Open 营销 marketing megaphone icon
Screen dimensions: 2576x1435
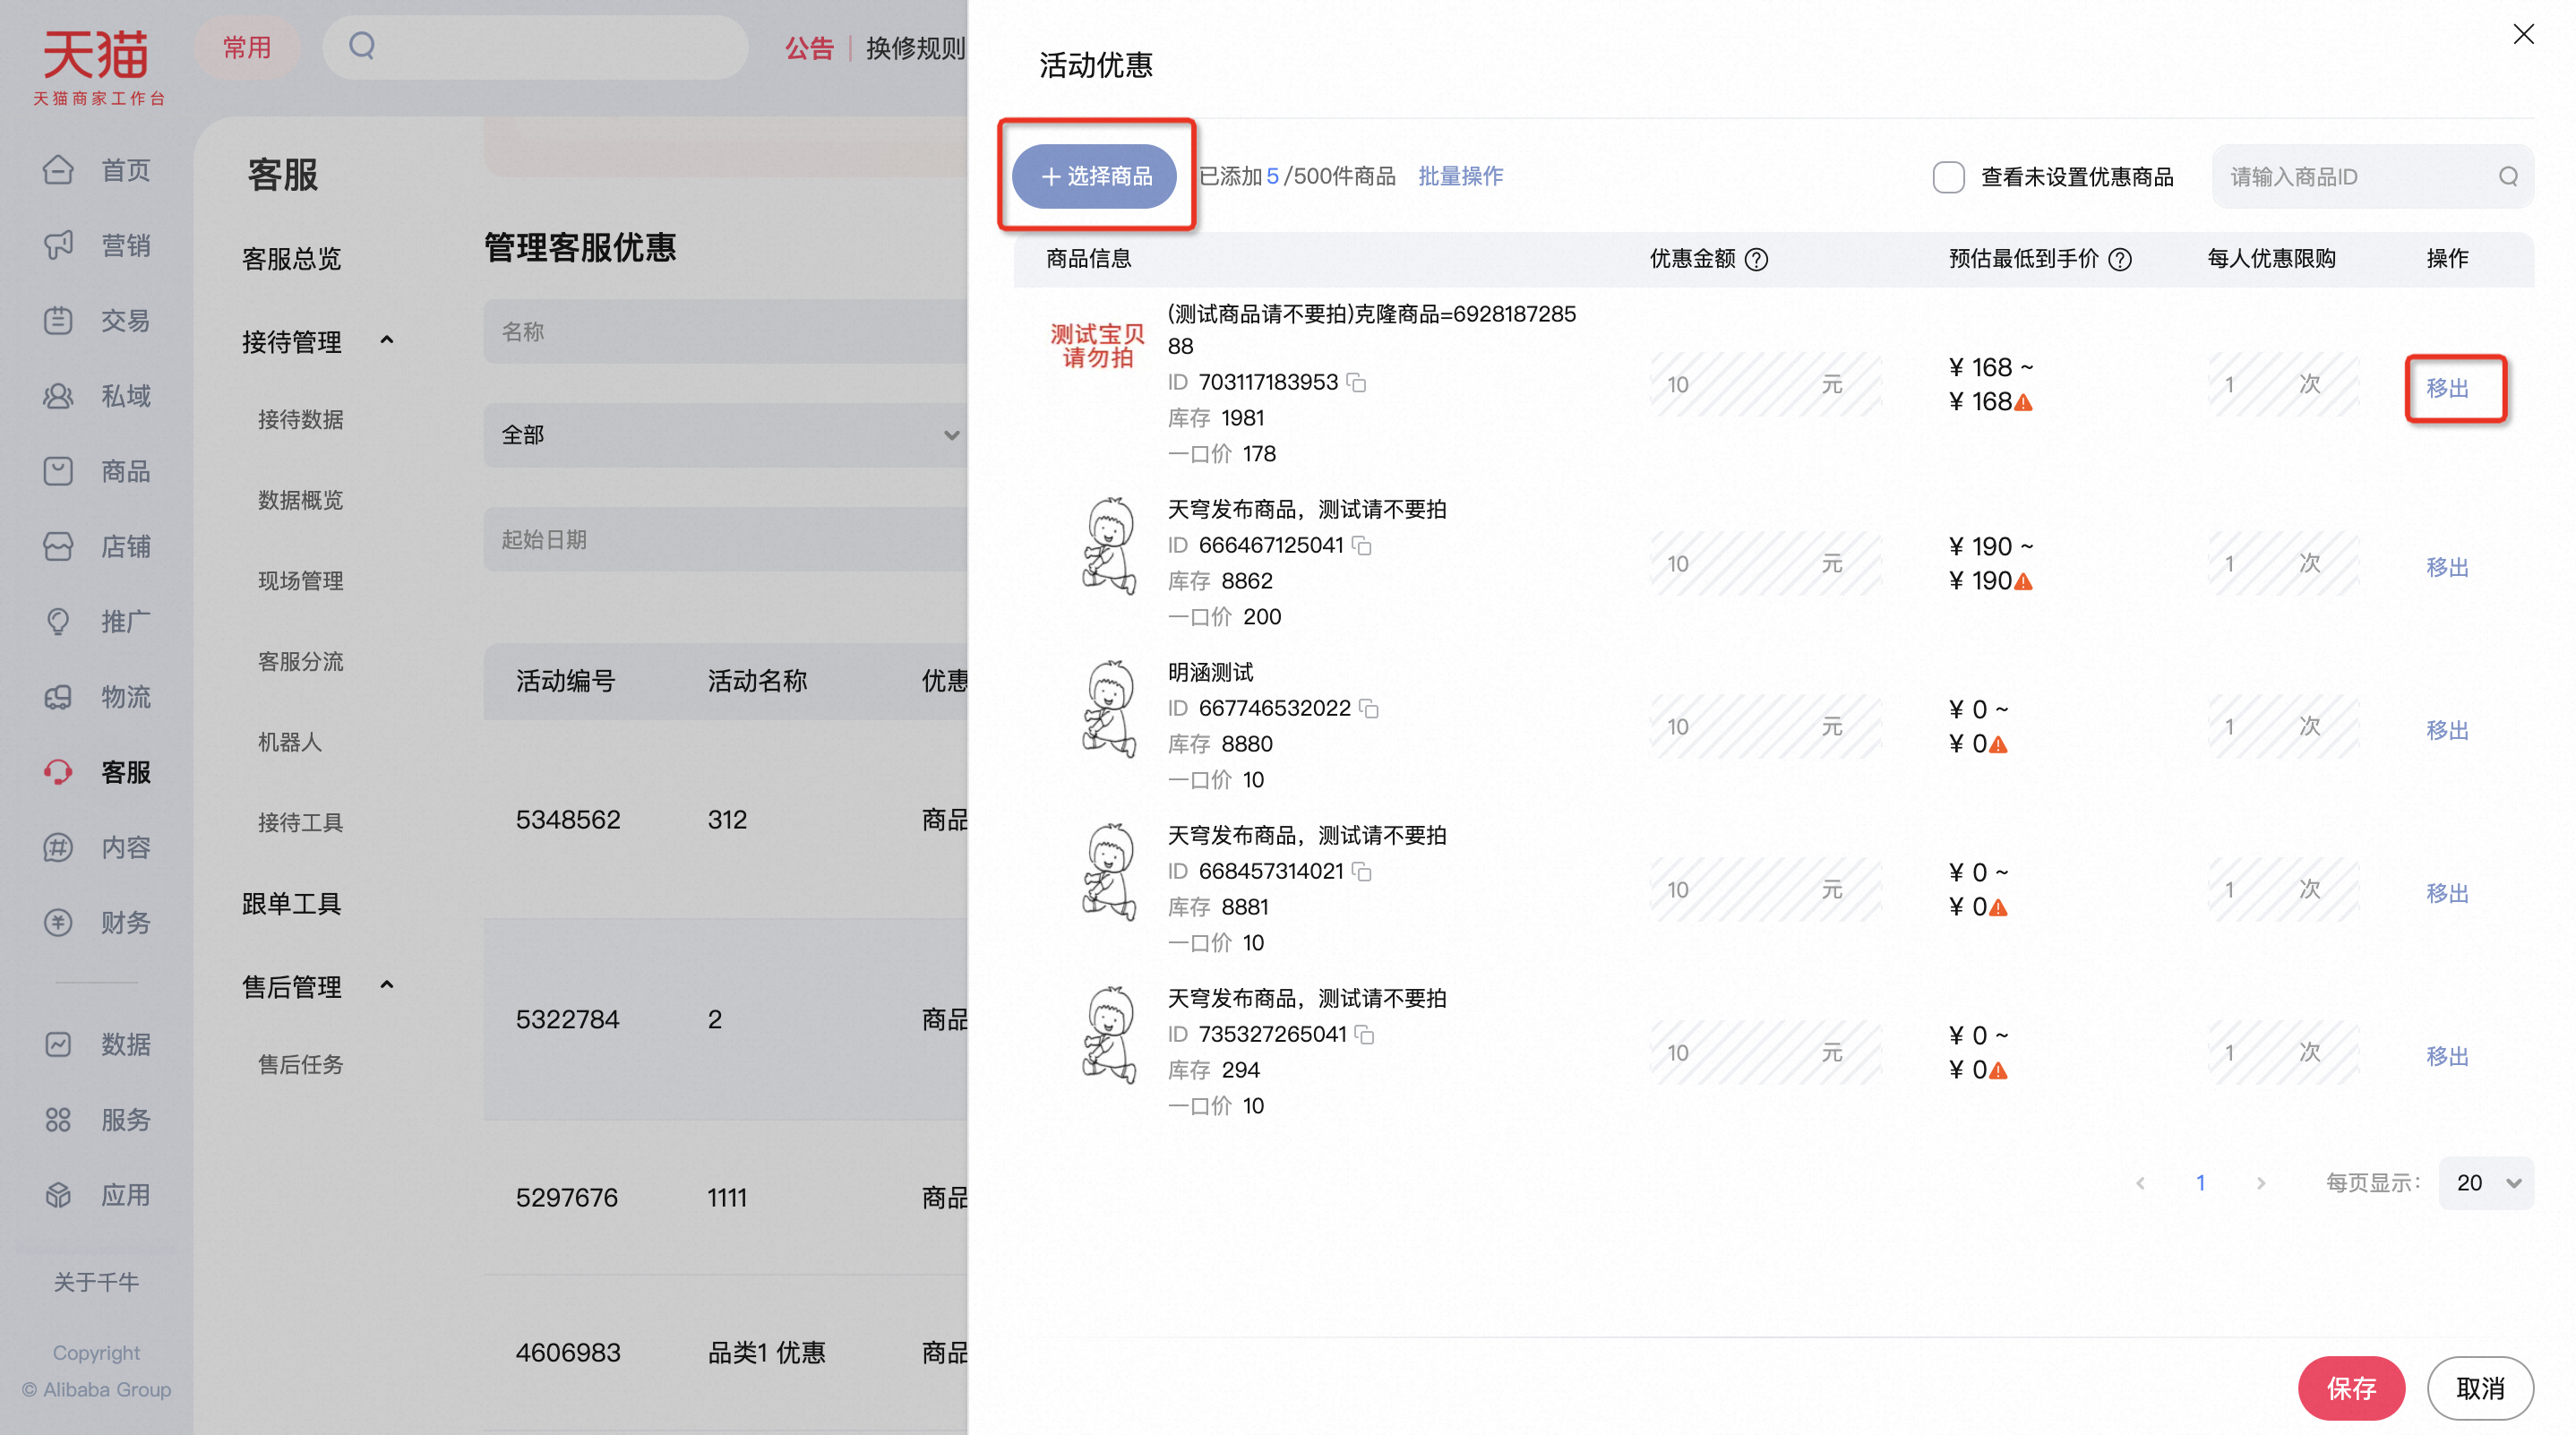(58, 245)
